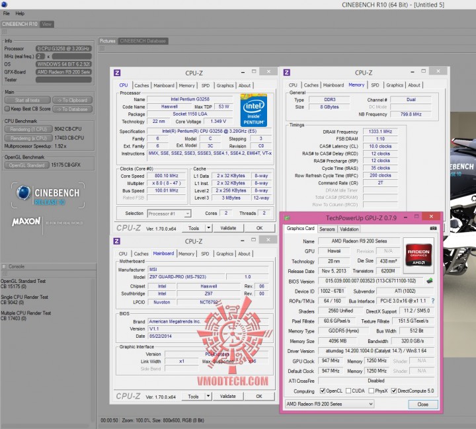Viewport: 476px width, 429px height.
Task: Click the Intel Pentium logo in CPU-Z
Action: tap(253, 110)
